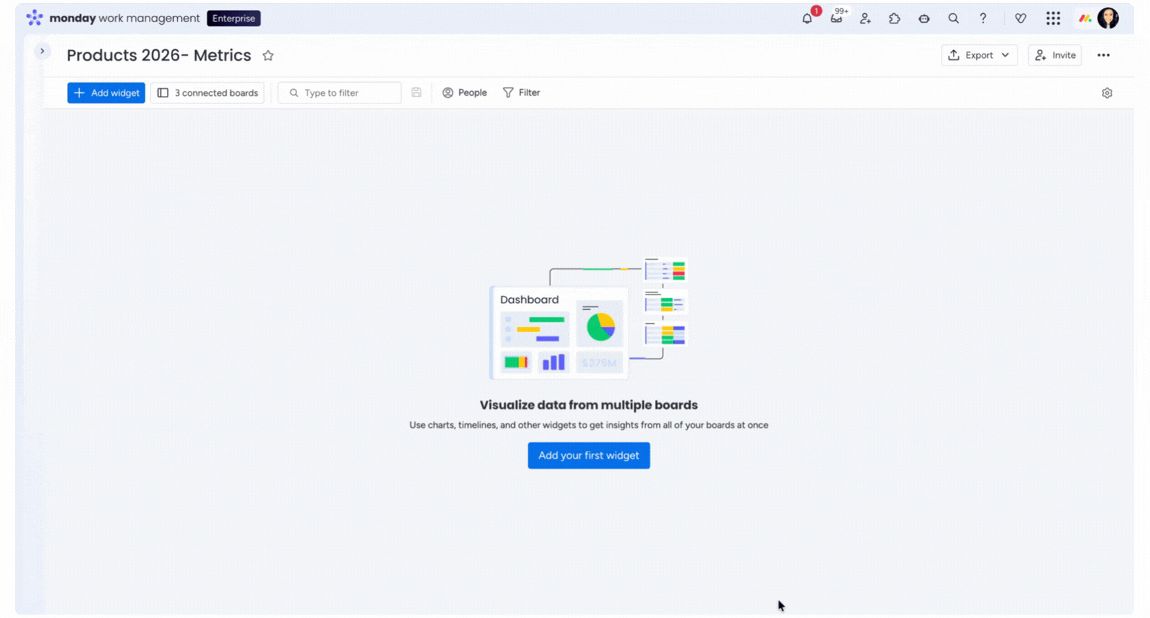Open the help question mark icon

pos(983,19)
